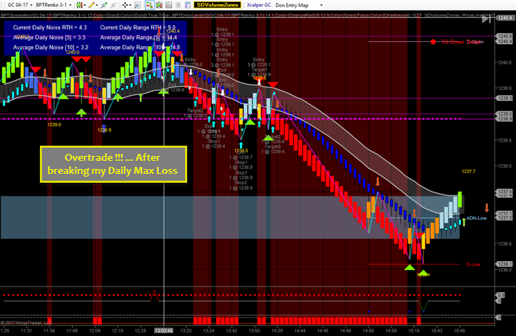The width and height of the screenshot is (516, 336).
Task: Expand the drawing tools dropdown arrow
Action: (98, 5)
